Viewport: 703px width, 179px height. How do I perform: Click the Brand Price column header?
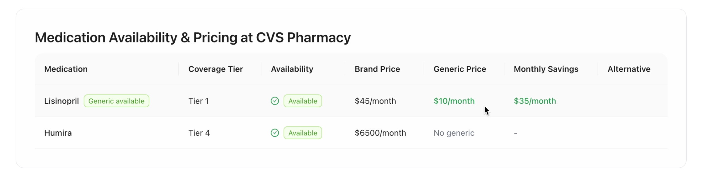tap(377, 69)
